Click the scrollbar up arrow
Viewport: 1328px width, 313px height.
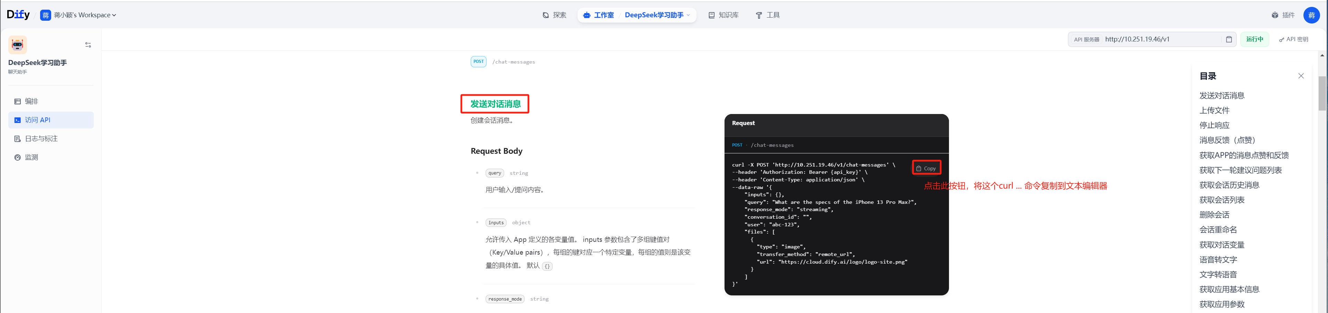tap(1322, 55)
